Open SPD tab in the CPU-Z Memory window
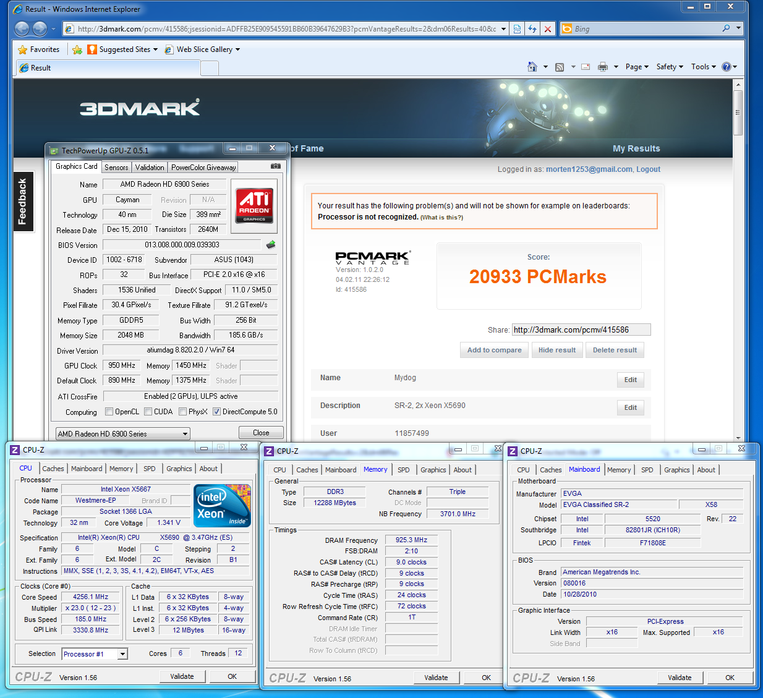The height and width of the screenshot is (698, 763). (x=404, y=470)
